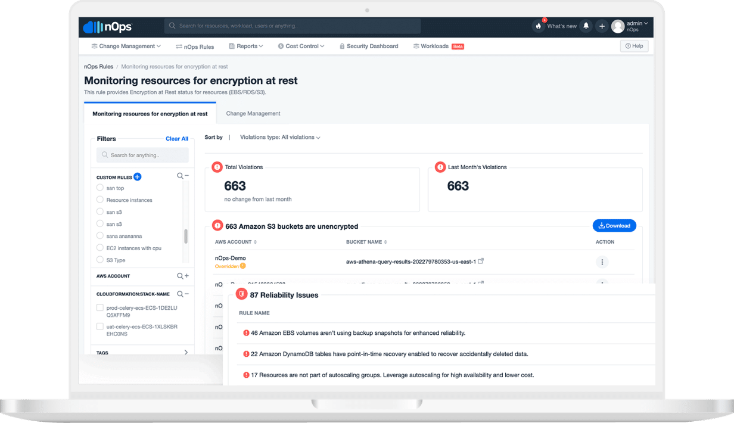Click the Last Month's Violations alert icon
Screen dimensions: 734x423
tap(440, 167)
